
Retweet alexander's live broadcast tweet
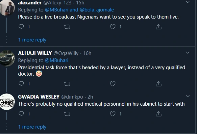point(67,27)
